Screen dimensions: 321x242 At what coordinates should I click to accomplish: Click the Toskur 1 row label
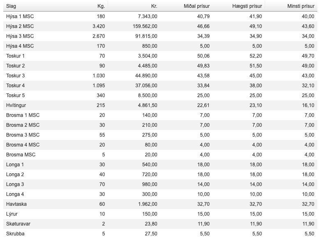pyautogui.click(x=15, y=56)
